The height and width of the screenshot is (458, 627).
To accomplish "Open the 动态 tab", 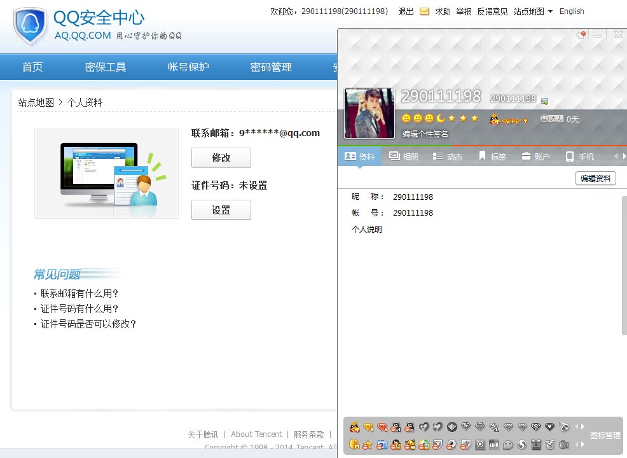I will coord(448,156).
